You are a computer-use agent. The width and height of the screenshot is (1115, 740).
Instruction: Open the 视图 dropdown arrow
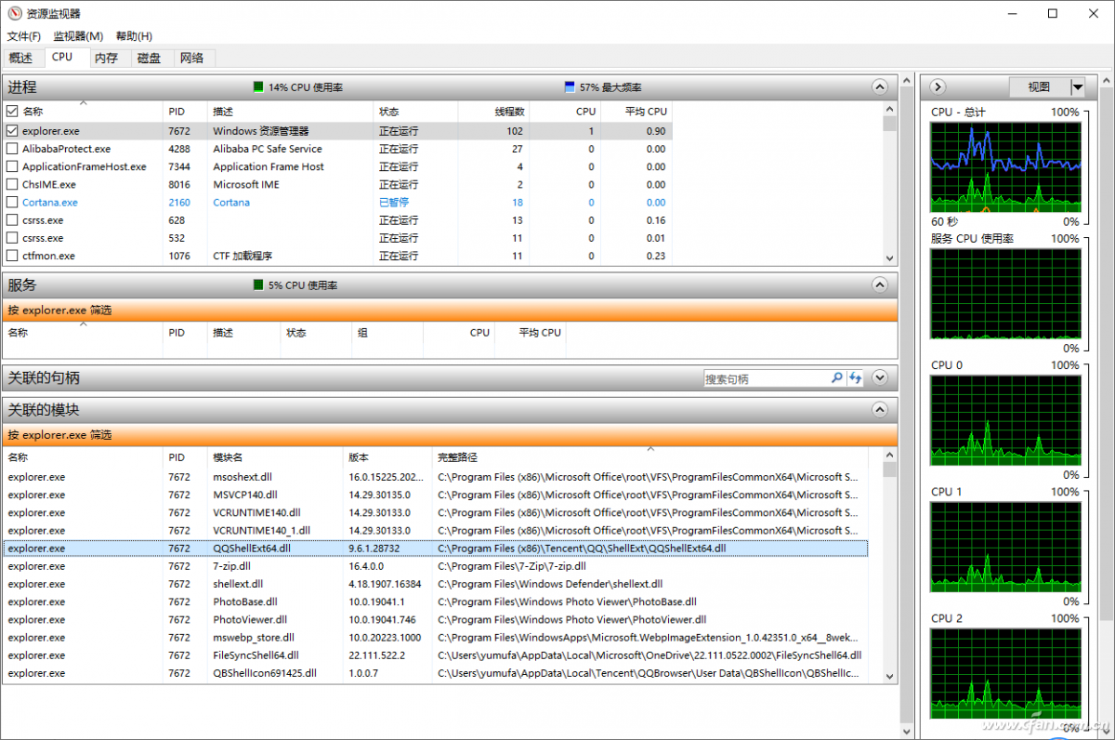tap(1078, 87)
